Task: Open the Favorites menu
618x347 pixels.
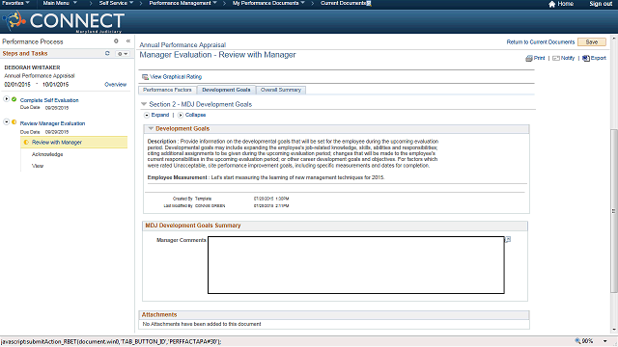Action: click(15, 3)
